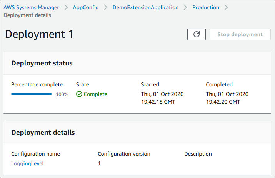The height and width of the screenshot is (178, 275).
Task: Click the refresh deployment icon button
Action: pos(197,34)
